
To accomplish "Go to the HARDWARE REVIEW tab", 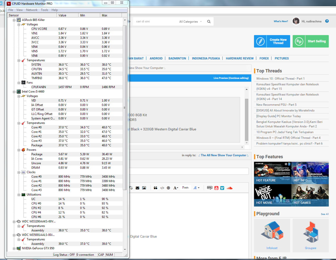I will click(240, 58).
